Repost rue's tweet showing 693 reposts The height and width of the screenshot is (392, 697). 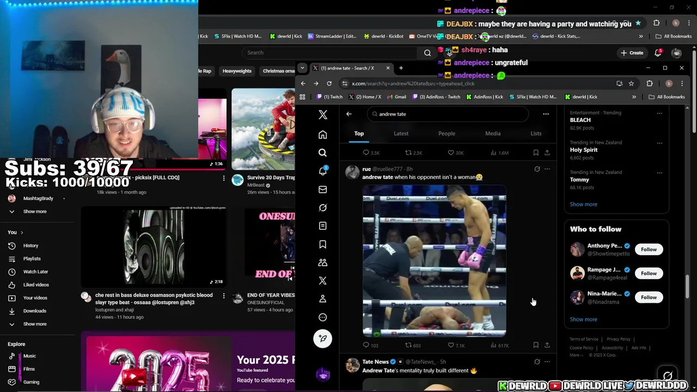[413, 345]
